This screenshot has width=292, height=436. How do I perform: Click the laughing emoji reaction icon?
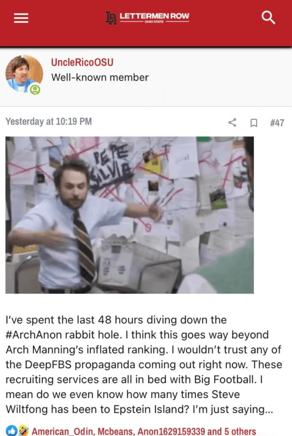pos(23,430)
